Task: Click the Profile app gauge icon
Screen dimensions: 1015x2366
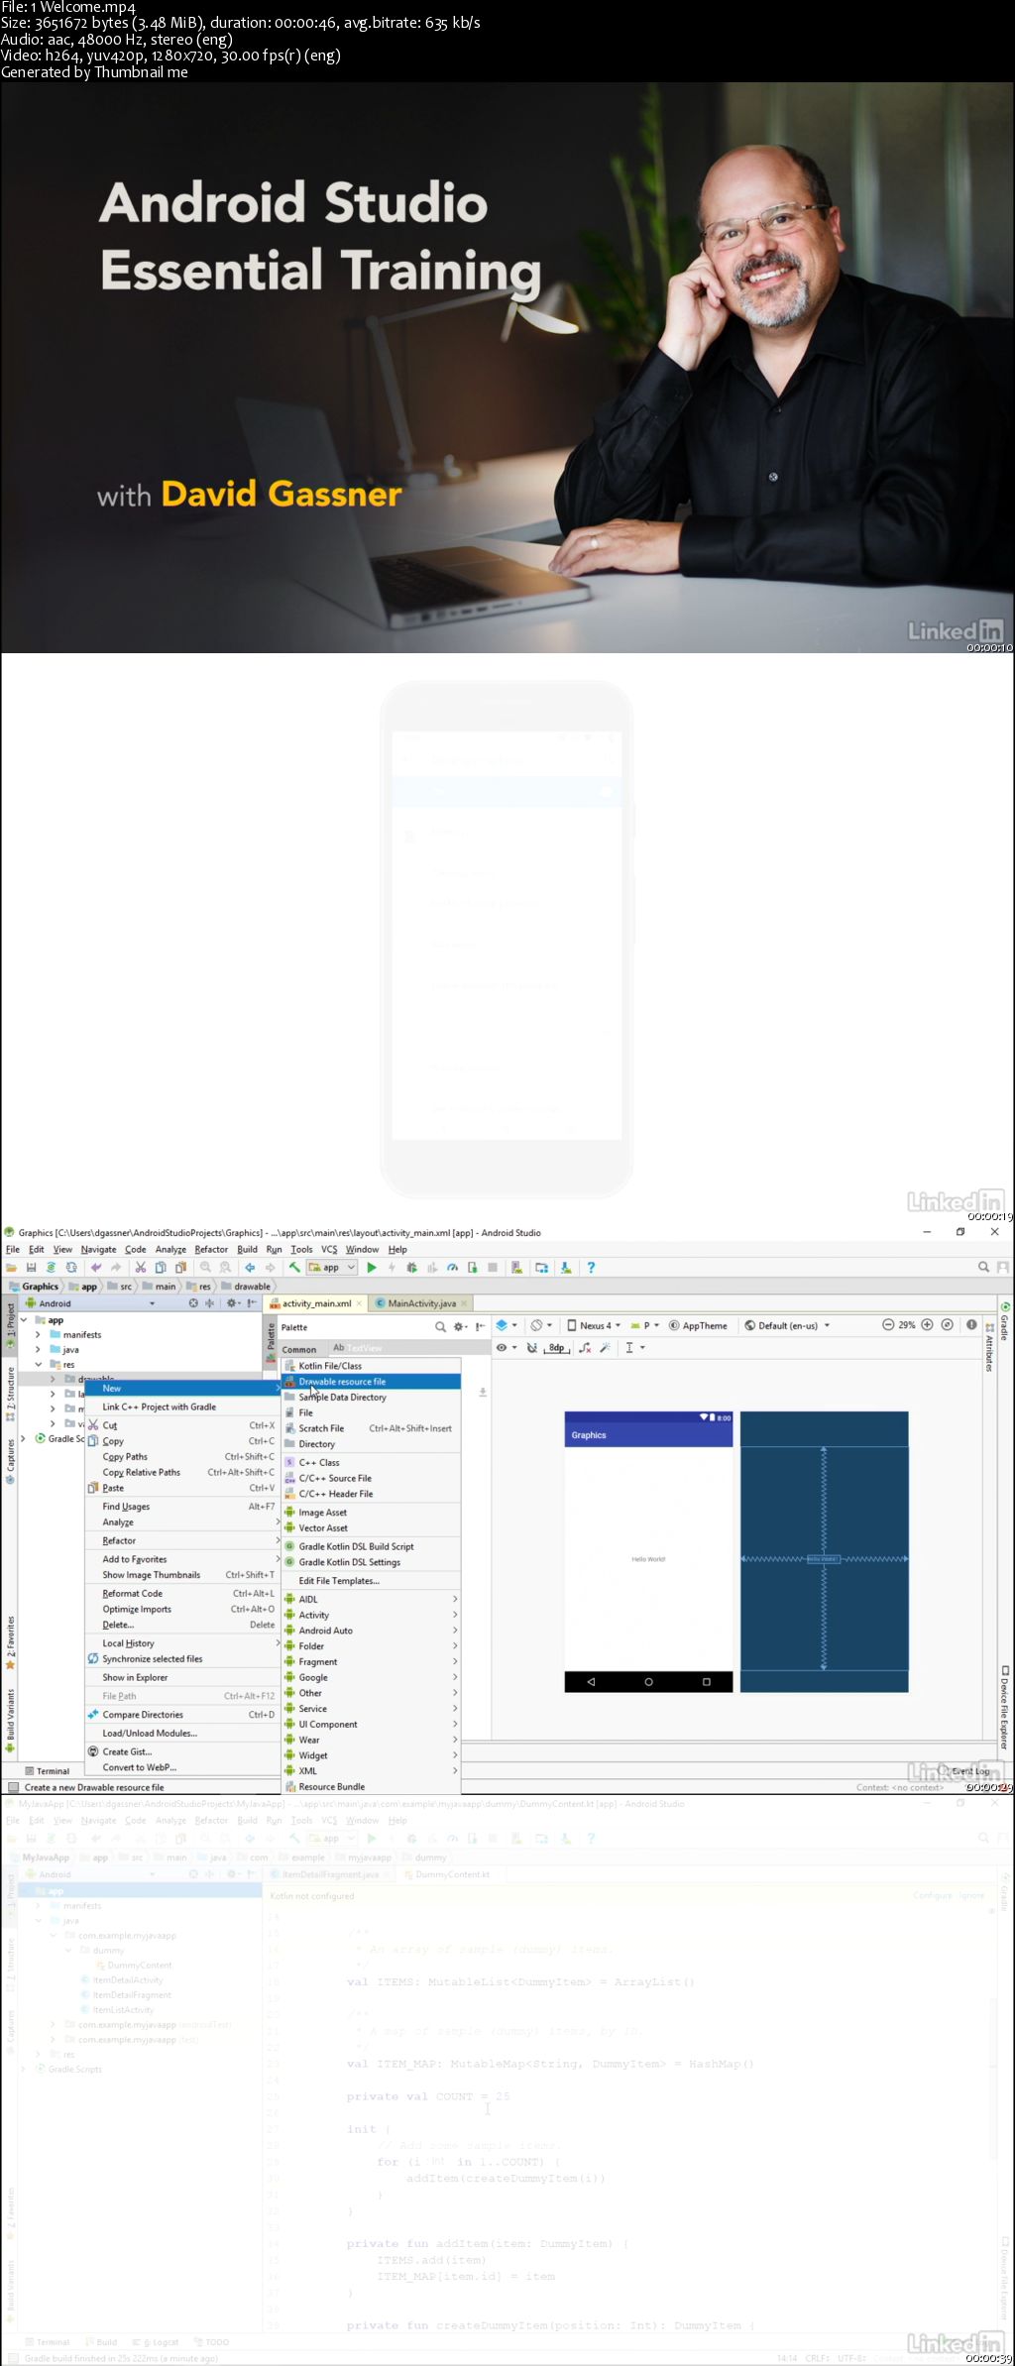Action: click(x=452, y=1267)
